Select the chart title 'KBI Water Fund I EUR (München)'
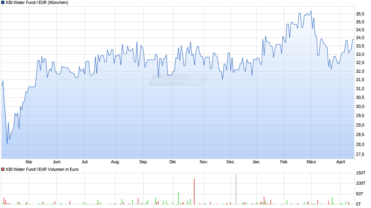This screenshot has height=208, width=371. [x=37, y=3]
